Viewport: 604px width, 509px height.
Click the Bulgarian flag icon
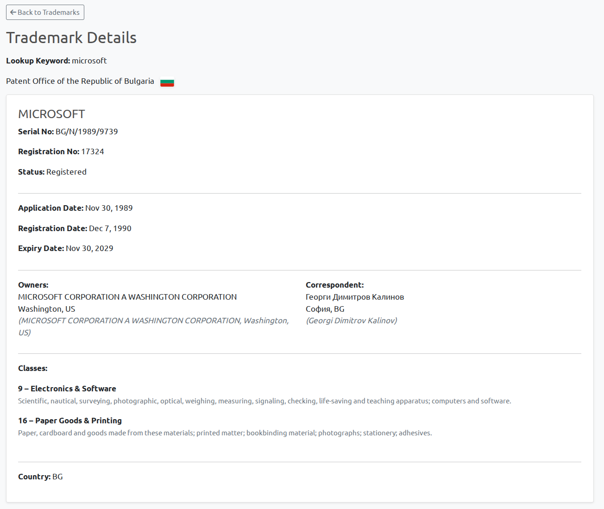[x=167, y=82]
